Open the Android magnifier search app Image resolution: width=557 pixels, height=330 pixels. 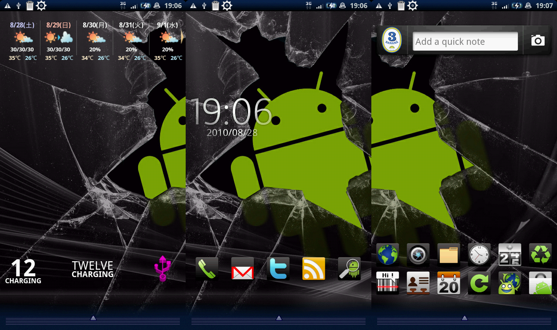[x=349, y=269]
